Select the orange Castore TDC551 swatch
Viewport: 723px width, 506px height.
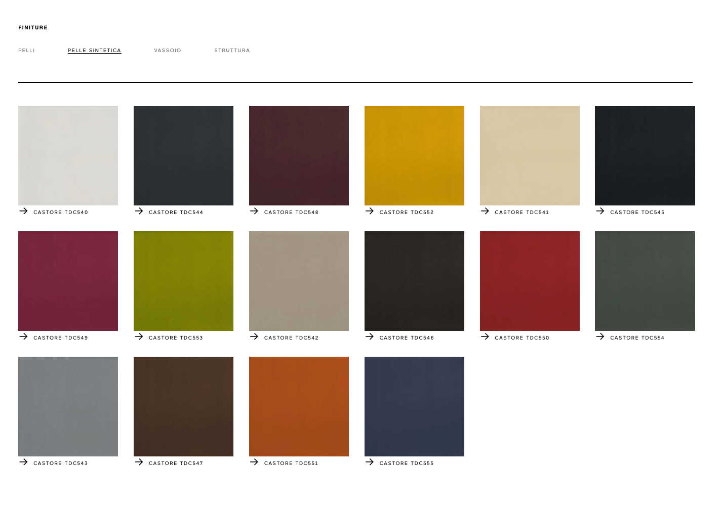[x=299, y=406]
